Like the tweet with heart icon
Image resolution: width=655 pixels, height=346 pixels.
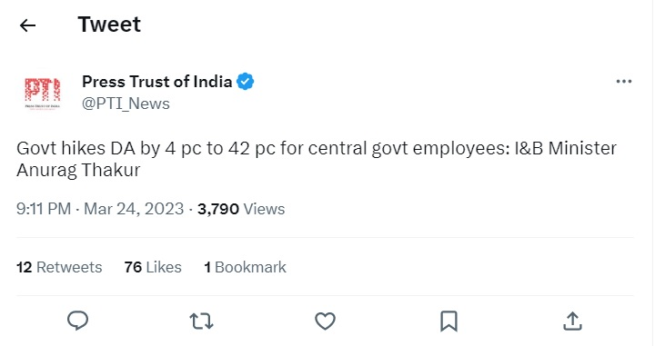(x=325, y=321)
